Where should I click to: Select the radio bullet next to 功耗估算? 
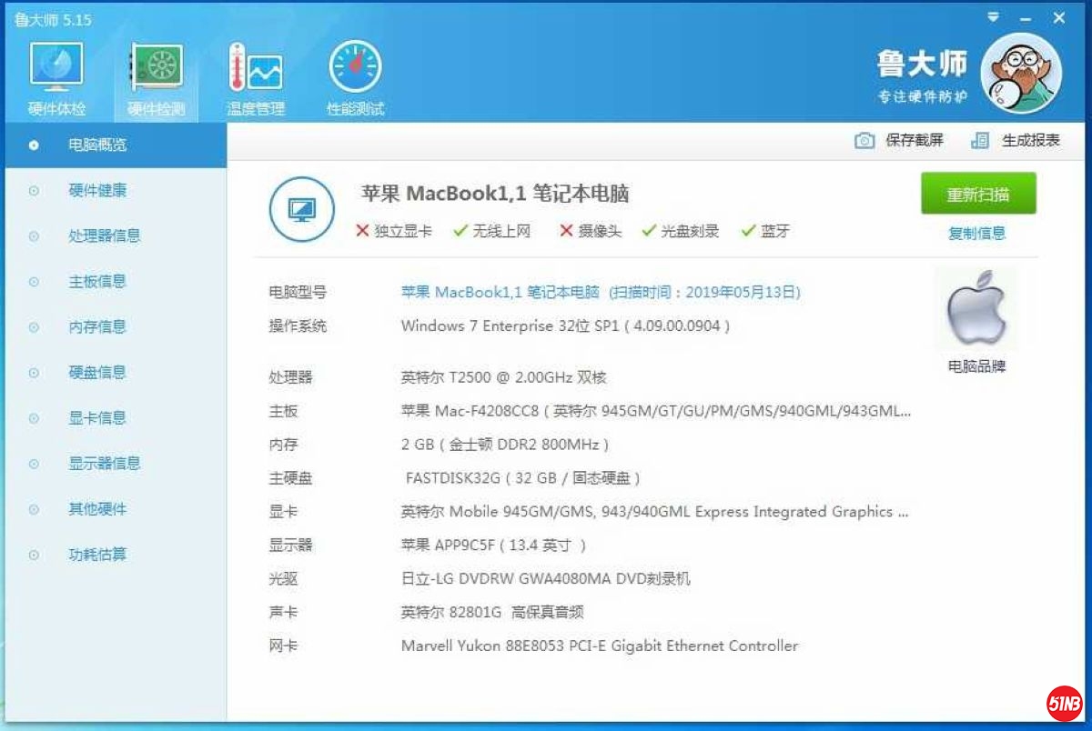(x=34, y=555)
